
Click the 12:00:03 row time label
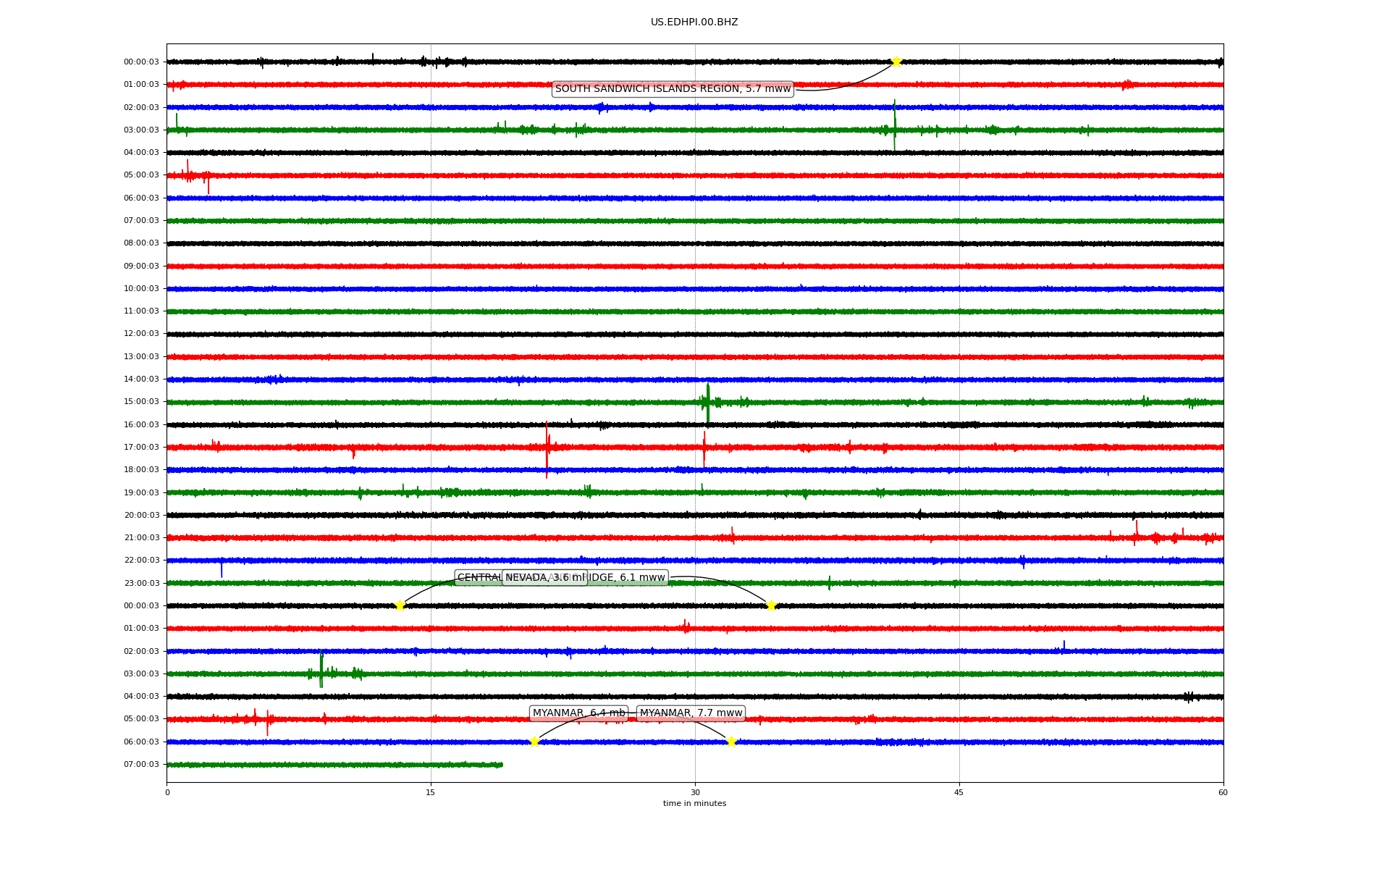[x=141, y=334]
